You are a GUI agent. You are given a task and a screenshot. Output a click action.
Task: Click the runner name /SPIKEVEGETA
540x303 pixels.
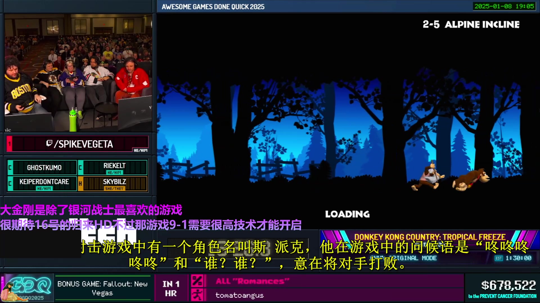[x=84, y=144]
